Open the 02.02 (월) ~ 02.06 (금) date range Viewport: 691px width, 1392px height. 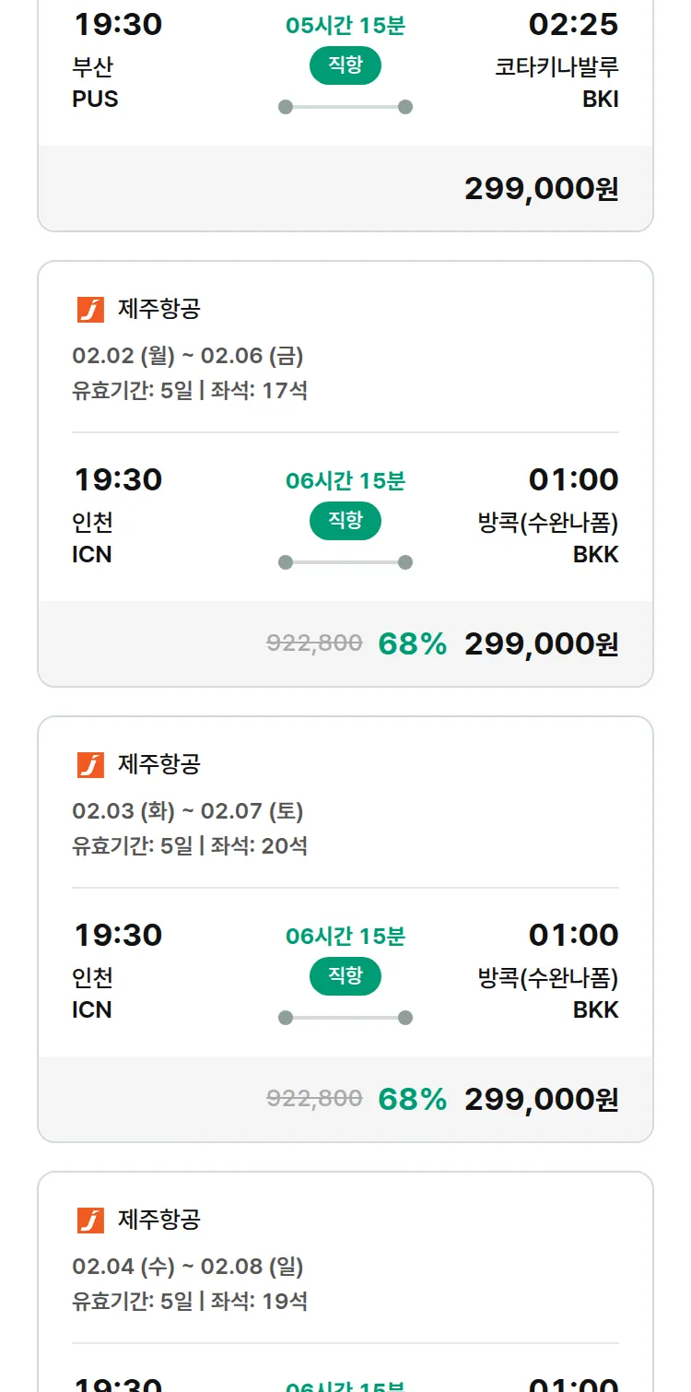point(188,356)
